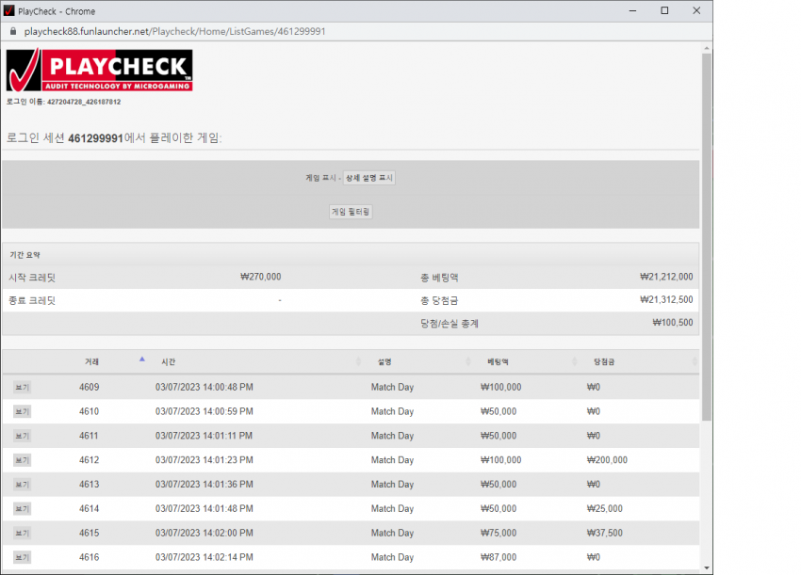Click the URL address bar
The width and height of the screenshot is (801, 575).
tap(174, 31)
